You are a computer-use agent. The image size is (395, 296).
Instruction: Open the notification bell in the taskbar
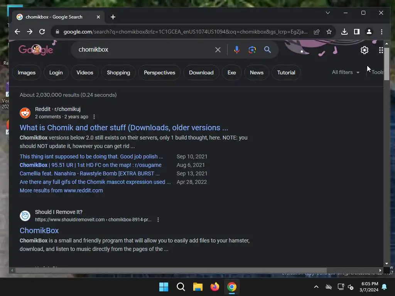click(384, 287)
